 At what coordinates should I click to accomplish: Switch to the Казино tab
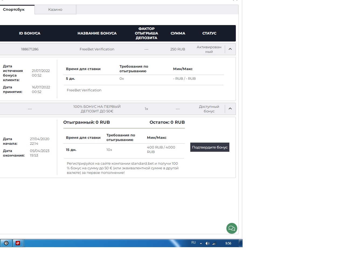point(55,9)
